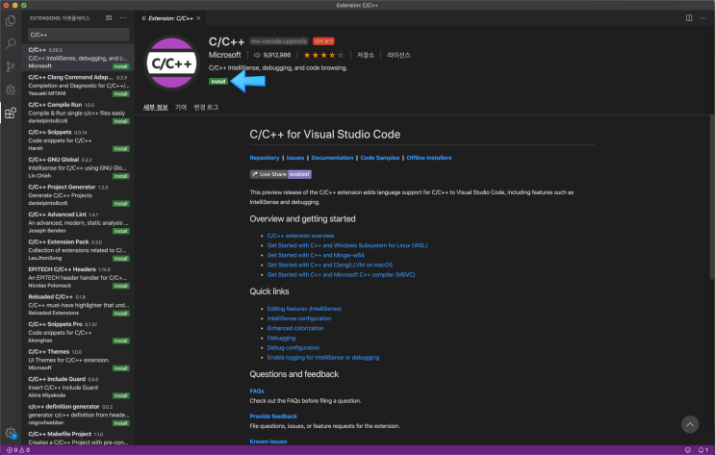Select C/C++ Extension Pack in list
This screenshot has height=455, width=715.
pyautogui.click(x=78, y=250)
